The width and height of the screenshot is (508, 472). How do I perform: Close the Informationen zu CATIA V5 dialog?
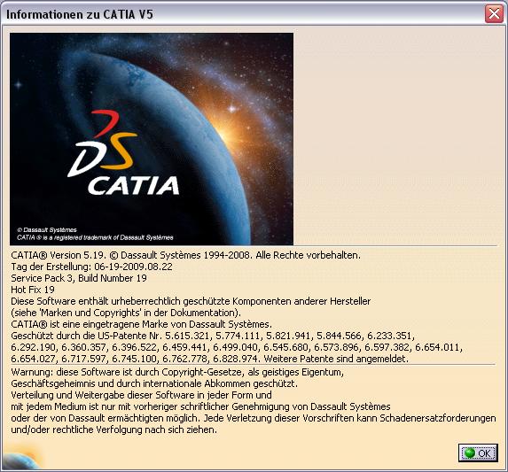(494, 14)
